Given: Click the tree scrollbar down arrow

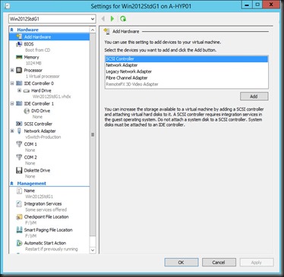Looking at the screenshot, I should pyautogui.click(x=93, y=250).
